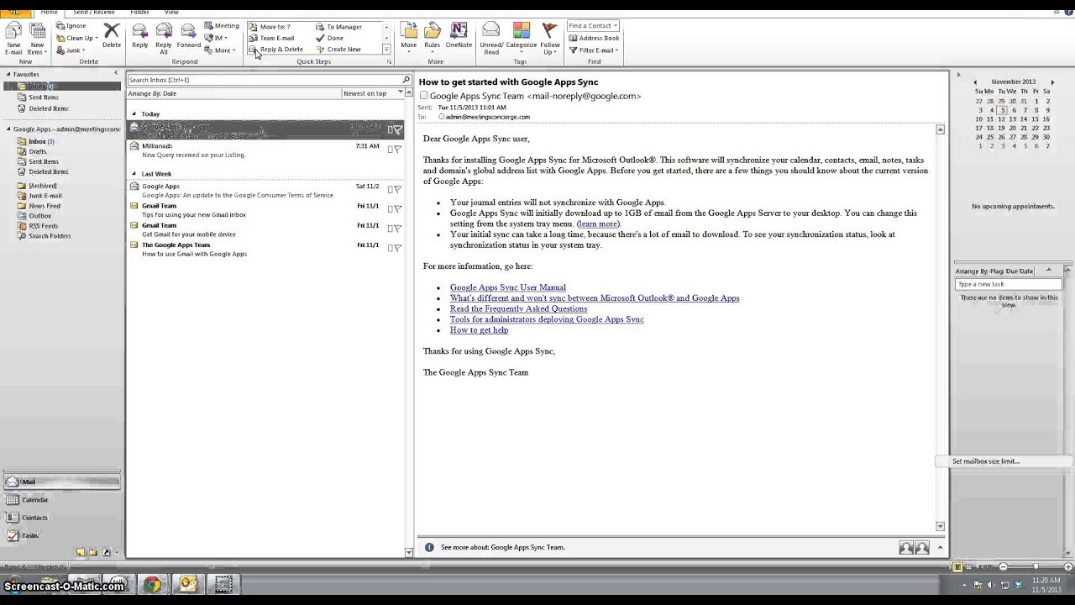Delete the selected message with the X icon

click(x=111, y=35)
